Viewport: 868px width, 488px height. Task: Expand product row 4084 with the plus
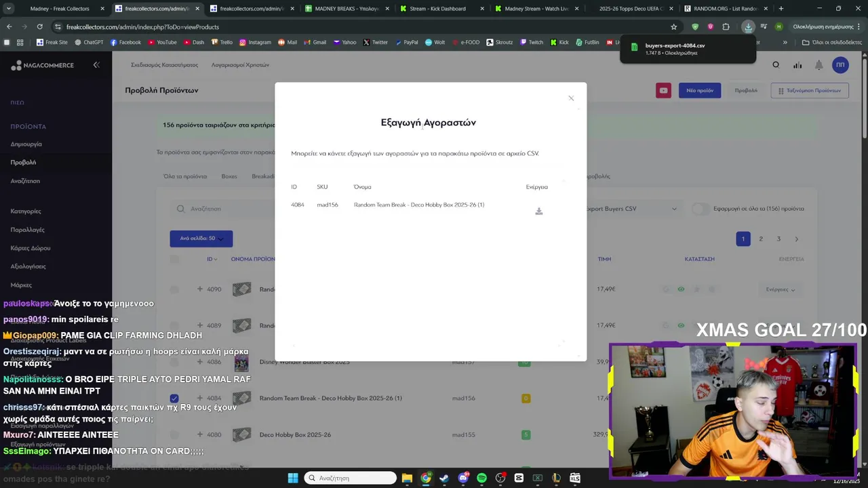pyautogui.click(x=199, y=398)
